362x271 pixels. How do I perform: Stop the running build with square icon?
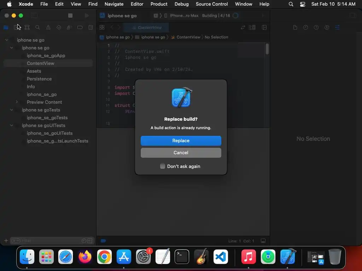[70, 16]
